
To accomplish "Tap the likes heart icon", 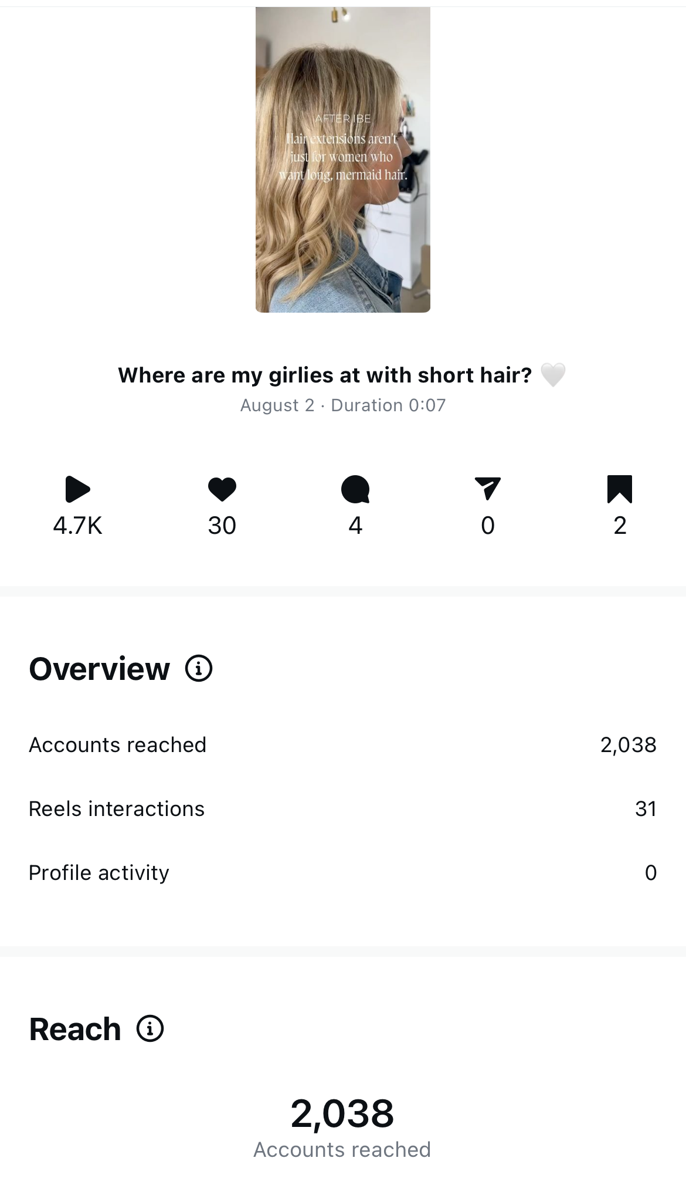I will point(222,489).
